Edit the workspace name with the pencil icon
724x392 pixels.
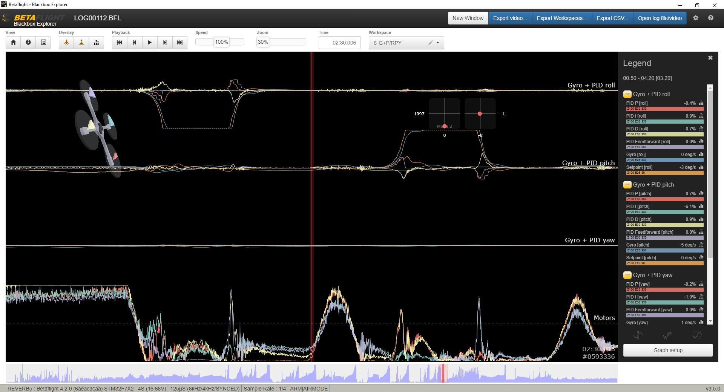pyautogui.click(x=430, y=43)
